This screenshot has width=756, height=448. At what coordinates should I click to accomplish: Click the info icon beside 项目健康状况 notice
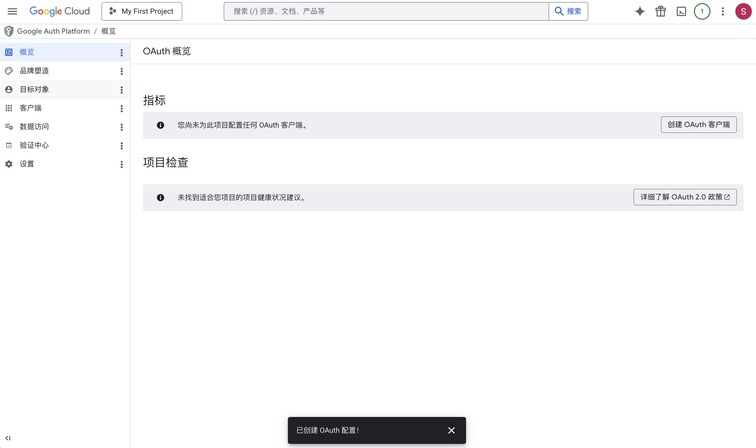161,197
